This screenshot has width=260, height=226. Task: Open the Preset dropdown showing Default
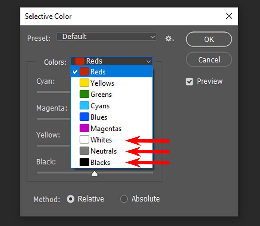(x=107, y=37)
